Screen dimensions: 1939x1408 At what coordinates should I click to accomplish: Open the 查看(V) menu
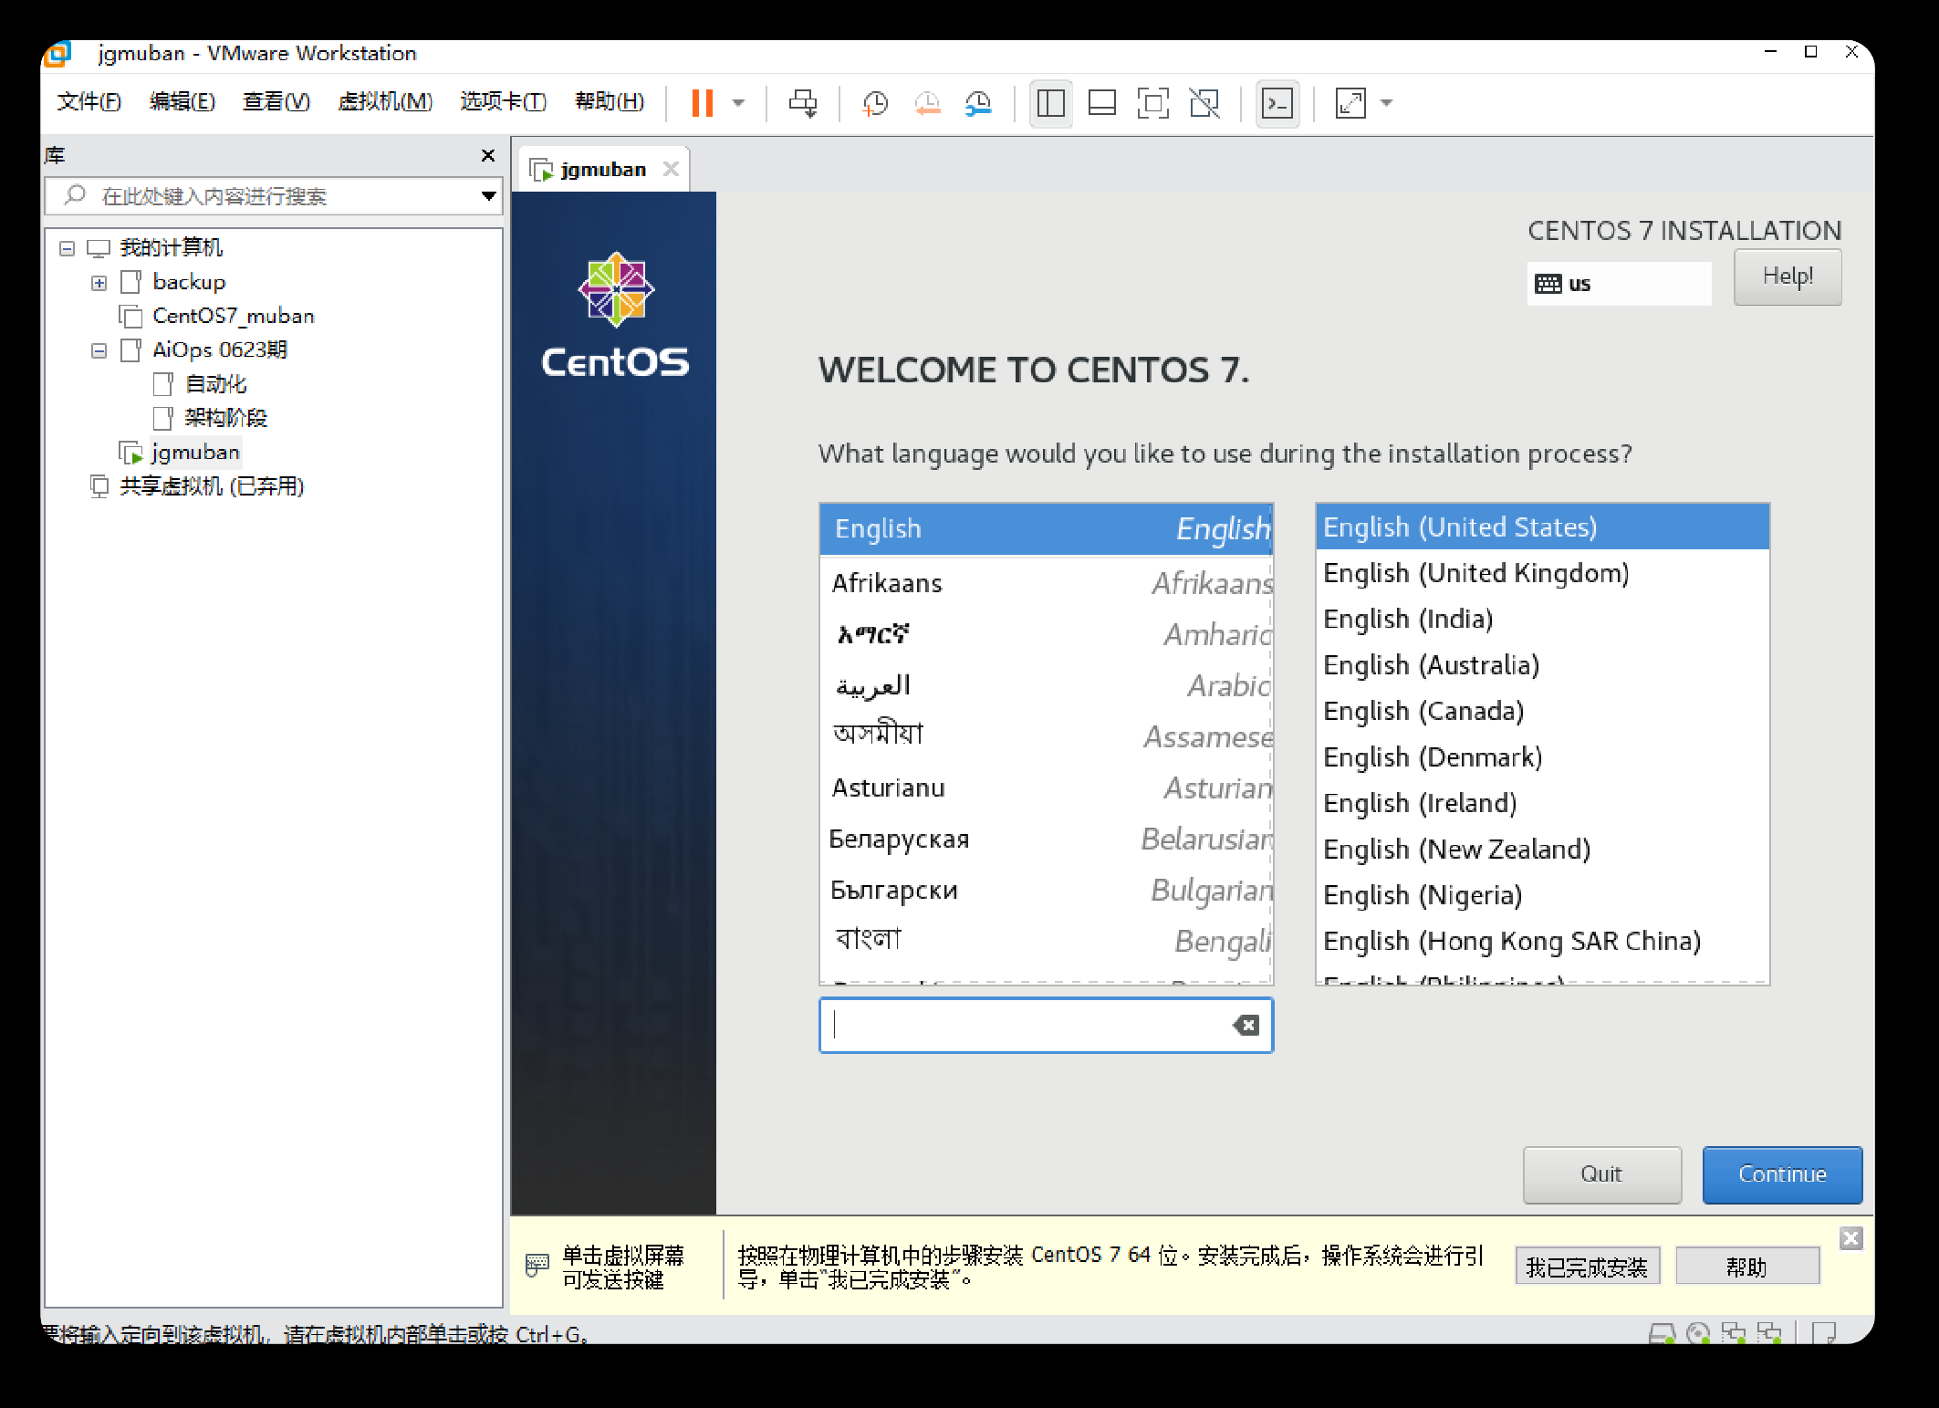[x=276, y=101]
